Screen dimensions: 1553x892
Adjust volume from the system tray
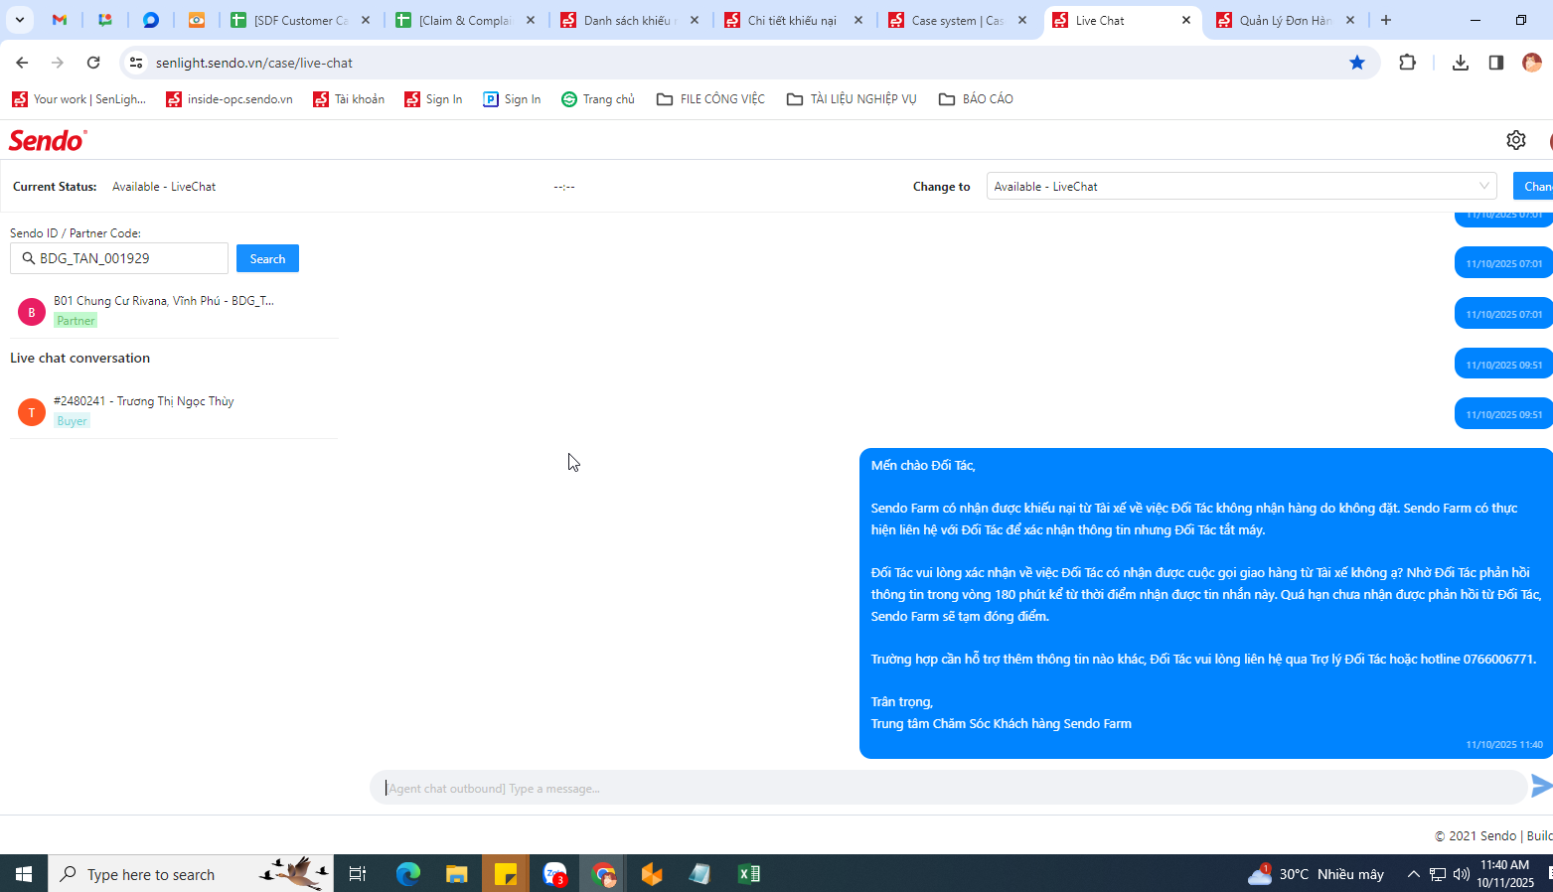click(x=1462, y=874)
